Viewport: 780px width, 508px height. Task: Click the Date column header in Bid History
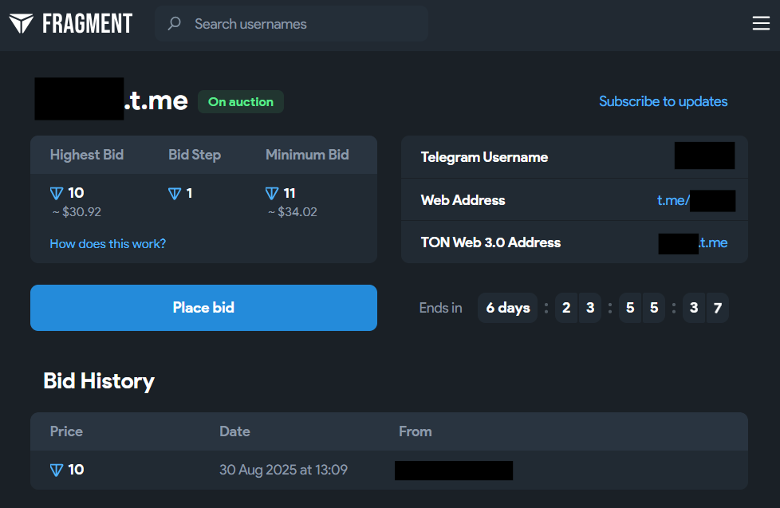[x=234, y=431]
